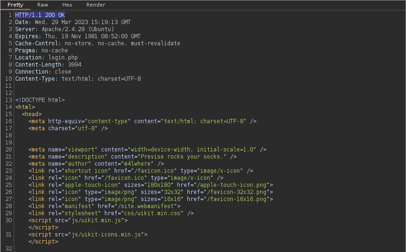Click the uikit-icons.min.js script line
The image size is (406, 252).
coord(88,235)
